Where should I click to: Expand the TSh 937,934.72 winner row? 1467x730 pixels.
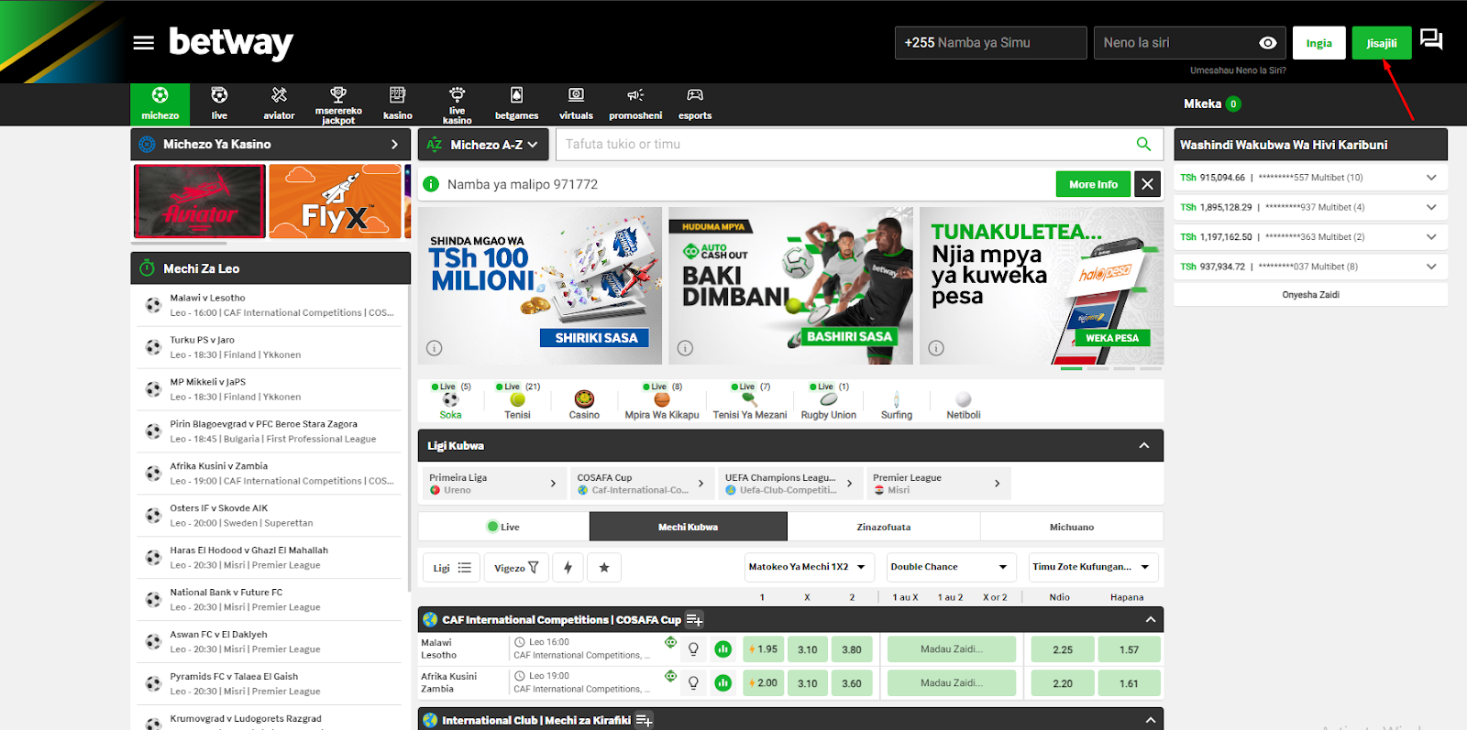tap(1431, 267)
